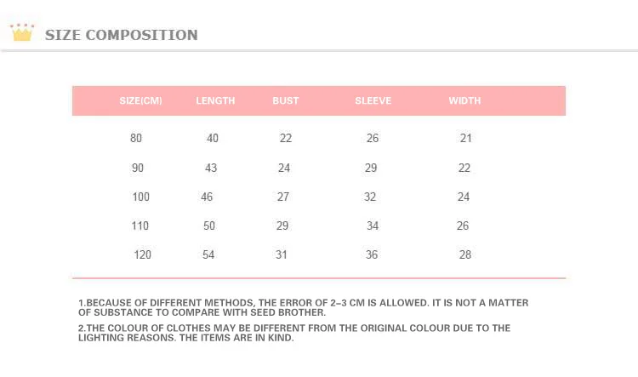
Task: Click the note about 2-3 CM error
Action: tap(303, 308)
